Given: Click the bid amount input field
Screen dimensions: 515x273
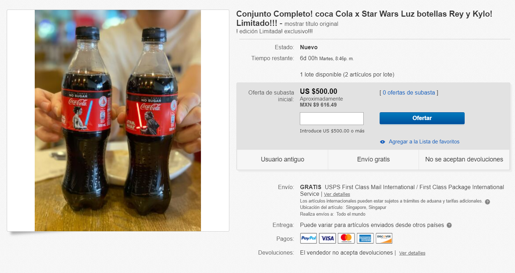Looking at the screenshot, I should coord(331,119).
